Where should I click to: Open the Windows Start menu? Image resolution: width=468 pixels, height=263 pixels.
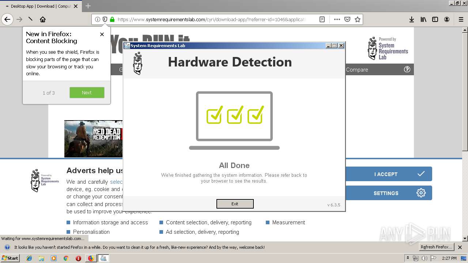[10, 258]
